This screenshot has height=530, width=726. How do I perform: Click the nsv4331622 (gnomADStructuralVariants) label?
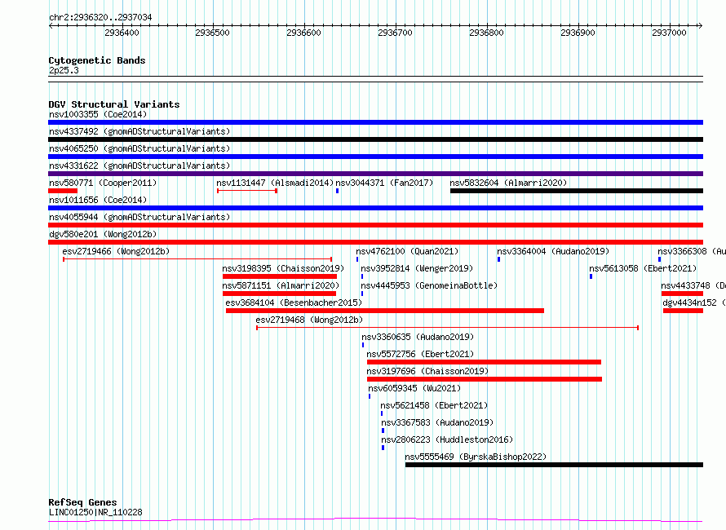click(x=139, y=166)
